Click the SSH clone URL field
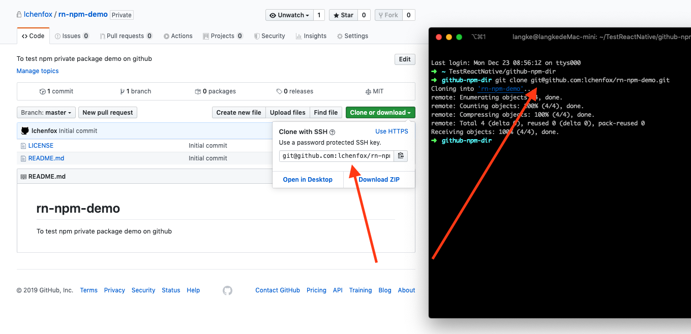 (336, 156)
